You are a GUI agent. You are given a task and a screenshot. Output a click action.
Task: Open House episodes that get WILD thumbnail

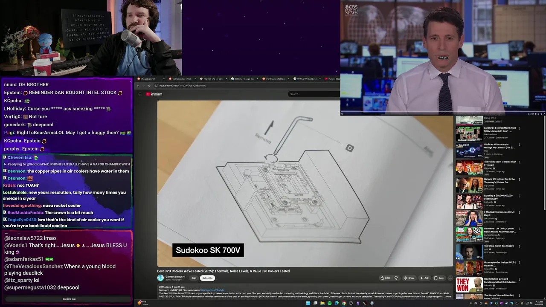tap(469, 268)
